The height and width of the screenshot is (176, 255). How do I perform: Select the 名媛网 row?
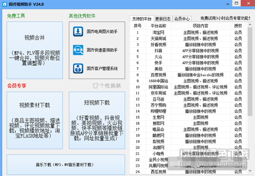(189, 147)
